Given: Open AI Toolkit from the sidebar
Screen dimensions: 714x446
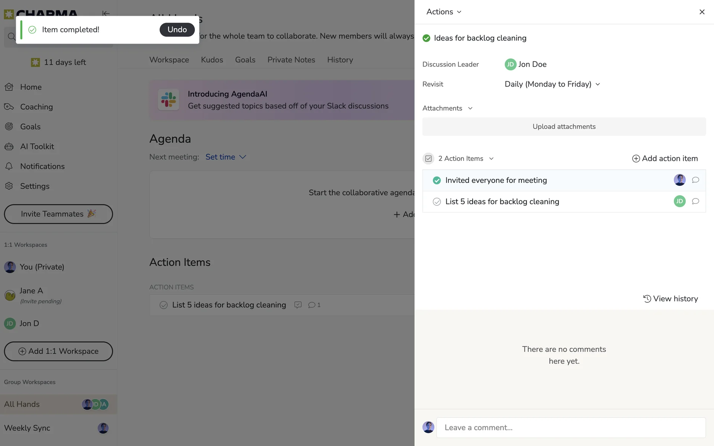Looking at the screenshot, I should (x=37, y=146).
